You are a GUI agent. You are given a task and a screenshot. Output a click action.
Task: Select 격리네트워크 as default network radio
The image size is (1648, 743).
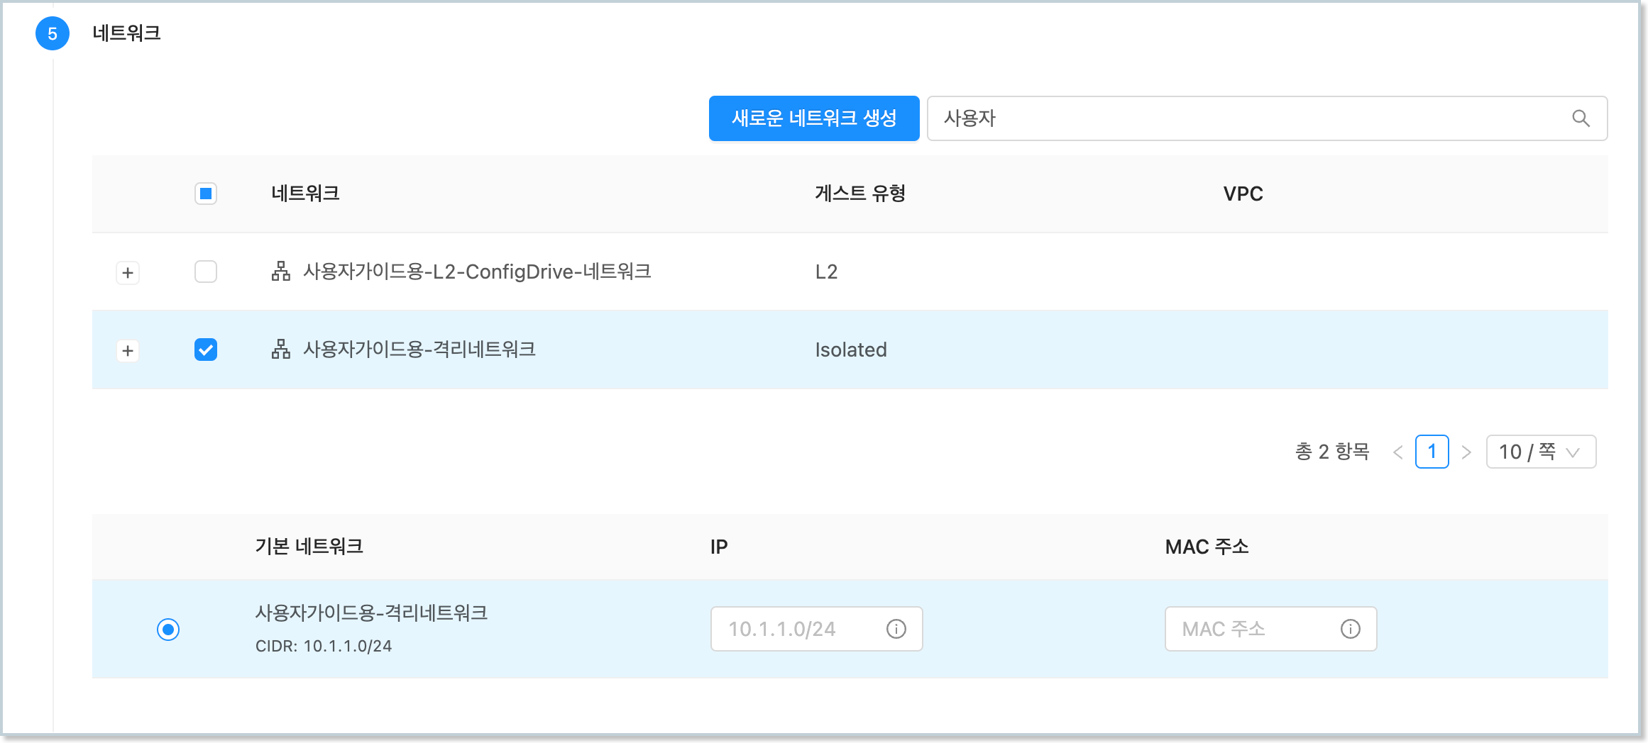coord(168,630)
